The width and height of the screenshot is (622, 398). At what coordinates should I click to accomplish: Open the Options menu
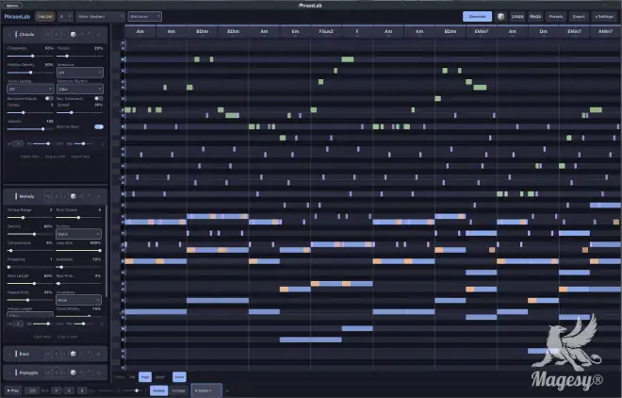(12, 6)
